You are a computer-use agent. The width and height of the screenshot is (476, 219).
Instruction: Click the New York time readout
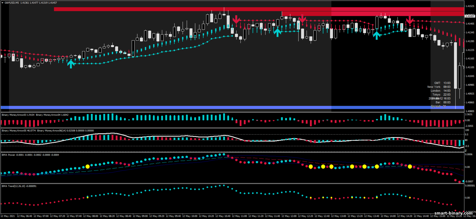[439, 87]
